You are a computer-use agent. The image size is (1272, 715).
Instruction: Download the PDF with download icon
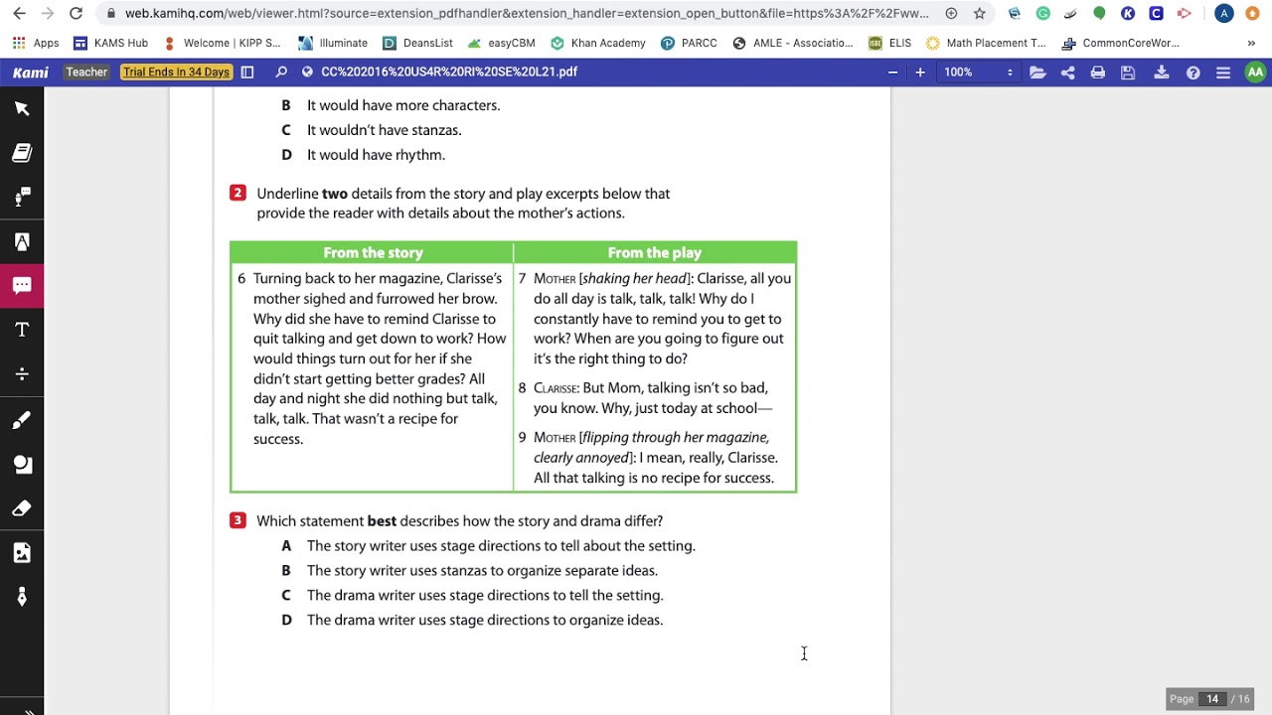[1161, 72]
